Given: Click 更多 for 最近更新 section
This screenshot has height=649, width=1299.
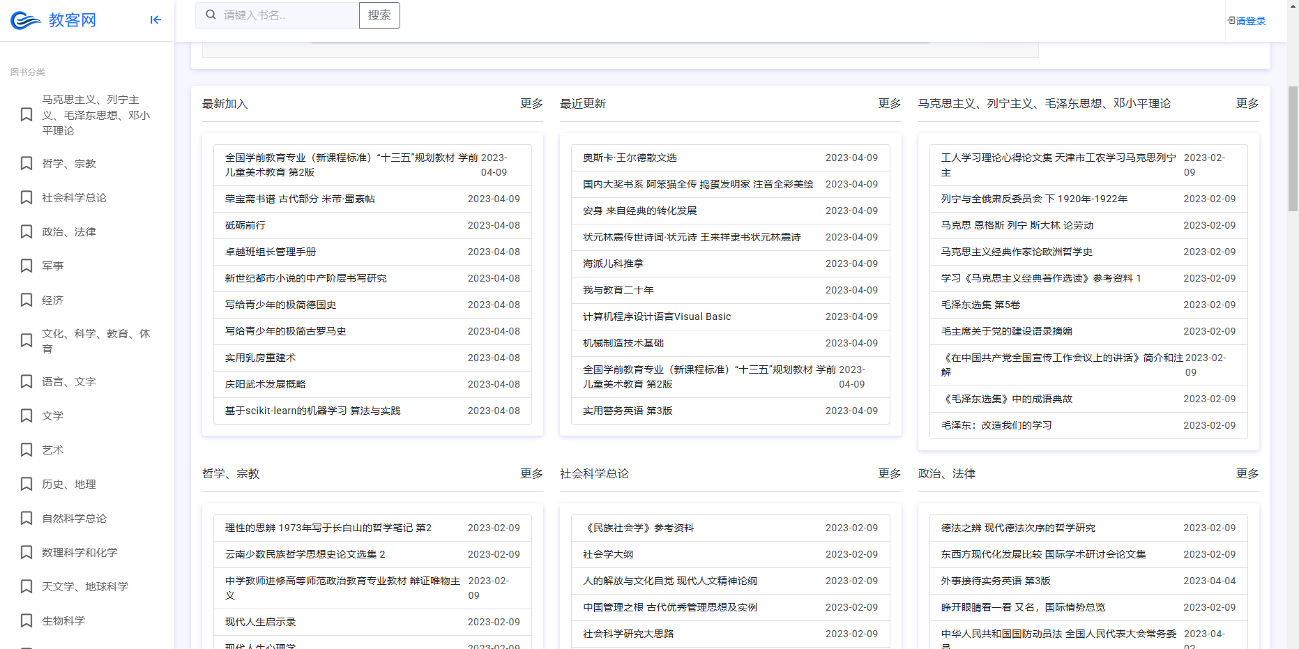Looking at the screenshot, I should click(890, 103).
